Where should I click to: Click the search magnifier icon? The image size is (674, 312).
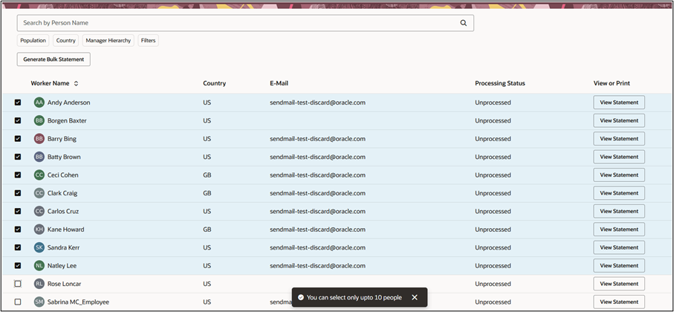pos(464,23)
